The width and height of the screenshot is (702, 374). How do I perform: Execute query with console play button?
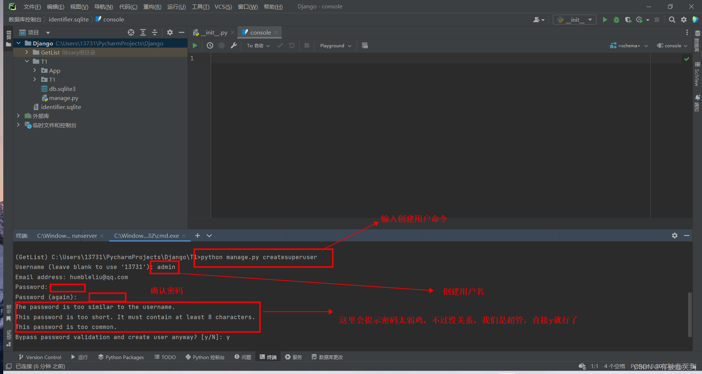(195, 45)
